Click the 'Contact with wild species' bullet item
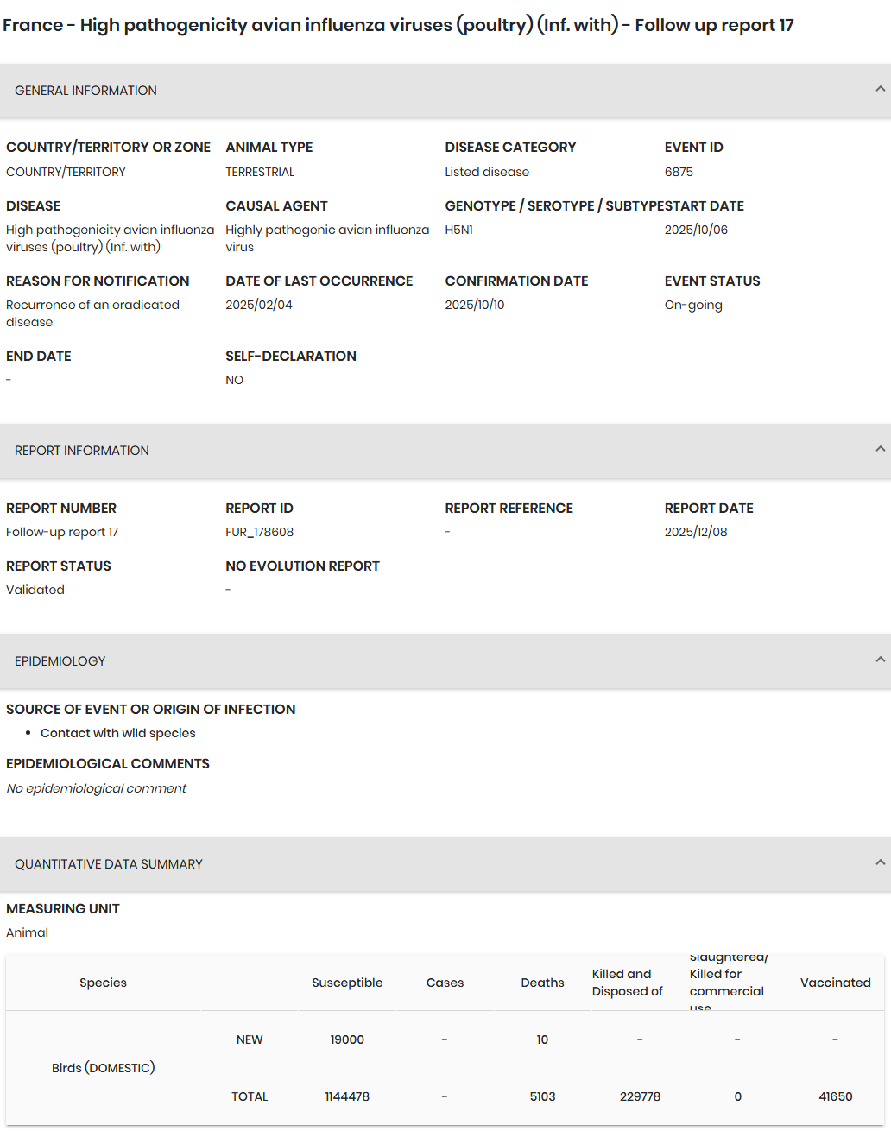The image size is (891, 1131). pos(118,733)
